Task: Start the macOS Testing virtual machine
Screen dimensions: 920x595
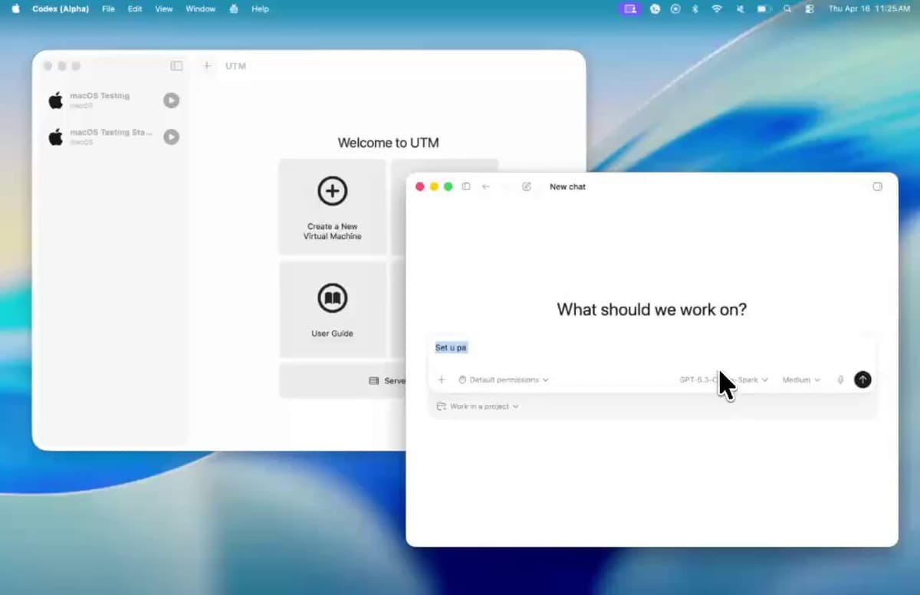Action: tap(171, 100)
